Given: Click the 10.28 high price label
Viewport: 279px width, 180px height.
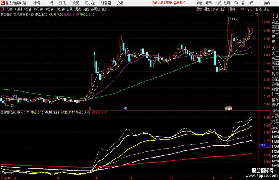Looking at the screenshot, I should [235, 19].
